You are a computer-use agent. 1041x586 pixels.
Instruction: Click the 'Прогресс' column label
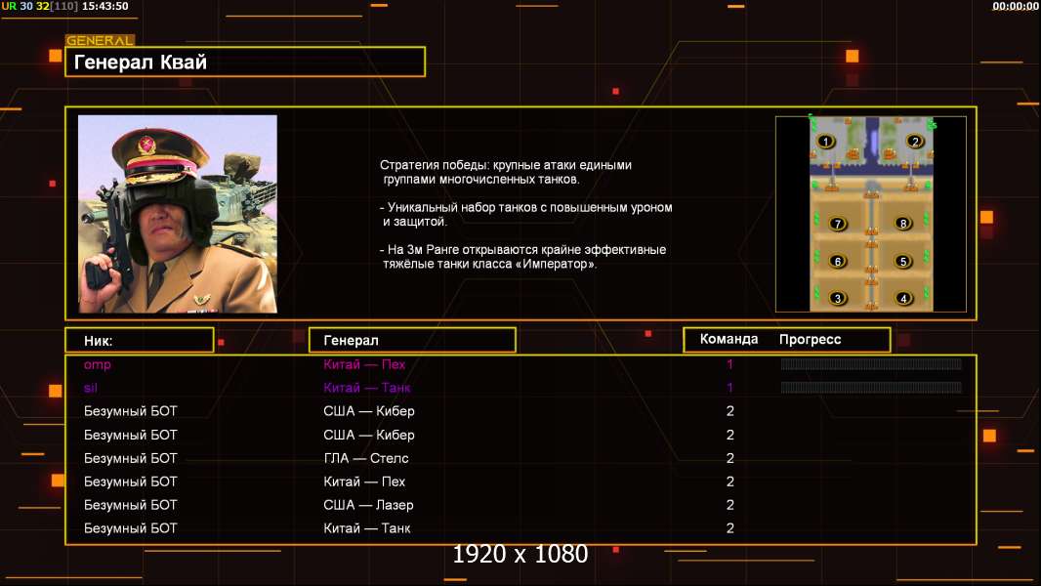(810, 340)
